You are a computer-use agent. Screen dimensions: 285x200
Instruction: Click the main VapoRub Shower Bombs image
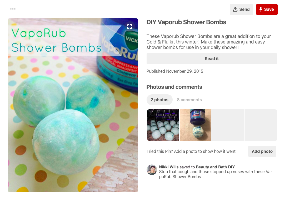tap(73, 105)
